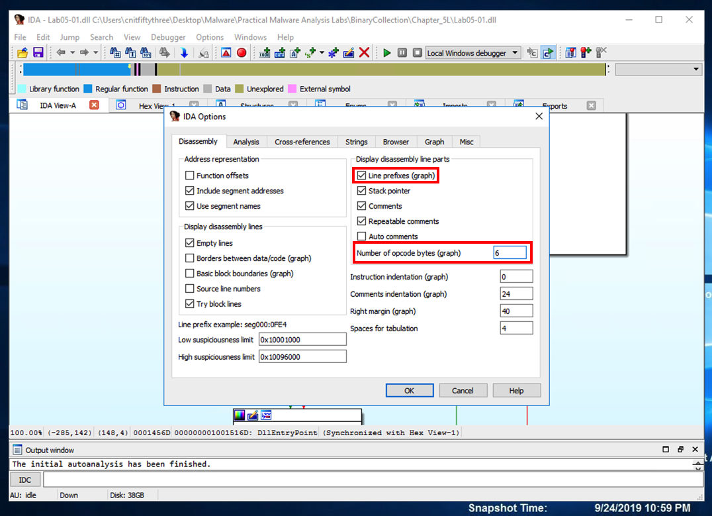Screen dimensions: 712x516
Task: Click the Jump back arrow icon
Action: [61, 53]
